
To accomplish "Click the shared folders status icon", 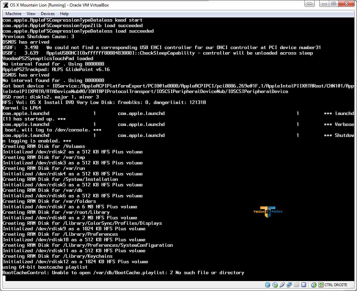I will (297, 284).
